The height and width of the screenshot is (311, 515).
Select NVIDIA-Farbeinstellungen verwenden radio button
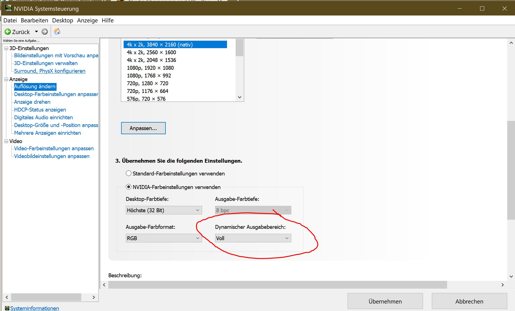129,187
